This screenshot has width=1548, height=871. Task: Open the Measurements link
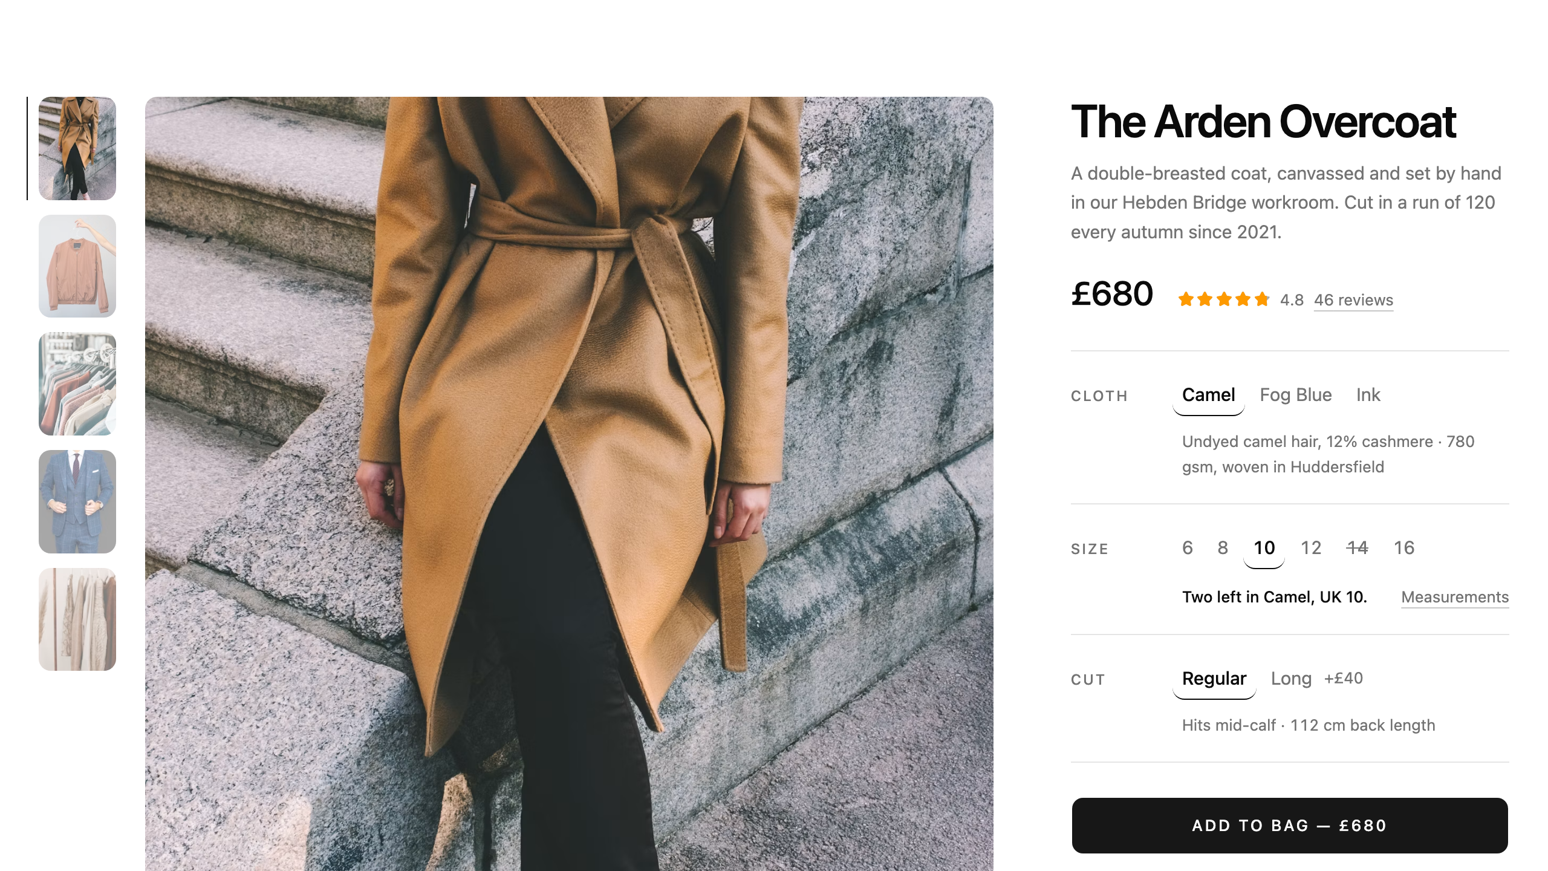click(1455, 597)
